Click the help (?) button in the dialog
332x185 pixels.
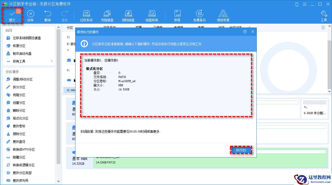tap(244, 31)
